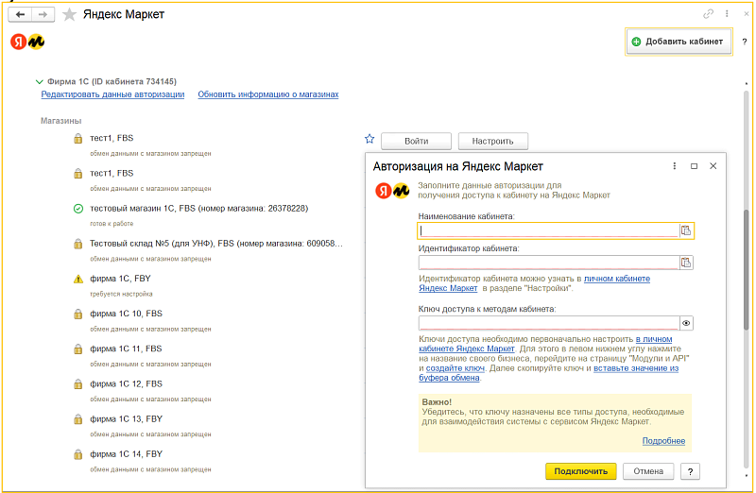The width and height of the screenshot is (756, 493).
Task: Open the Подробнее link in the Важно note
Action: coord(663,441)
